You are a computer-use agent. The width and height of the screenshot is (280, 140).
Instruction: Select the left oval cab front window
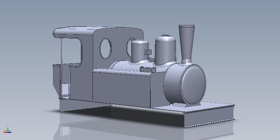click(x=106, y=48)
